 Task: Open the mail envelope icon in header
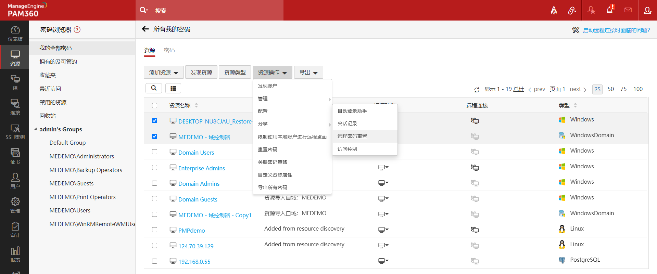(628, 10)
